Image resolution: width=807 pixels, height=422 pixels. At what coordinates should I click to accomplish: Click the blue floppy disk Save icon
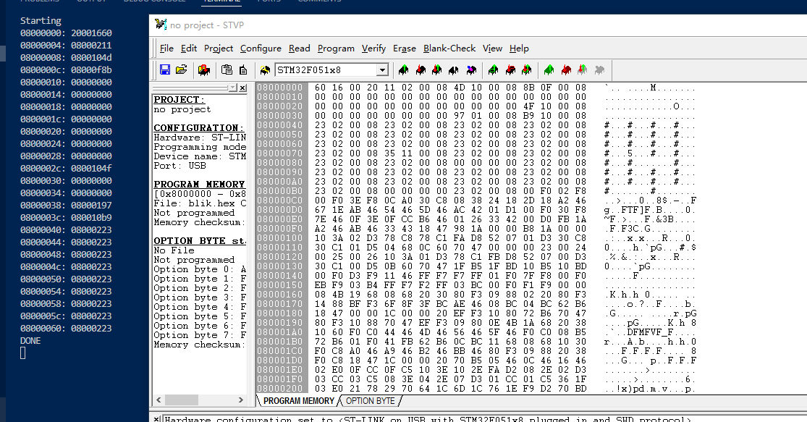[x=165, y=70]
